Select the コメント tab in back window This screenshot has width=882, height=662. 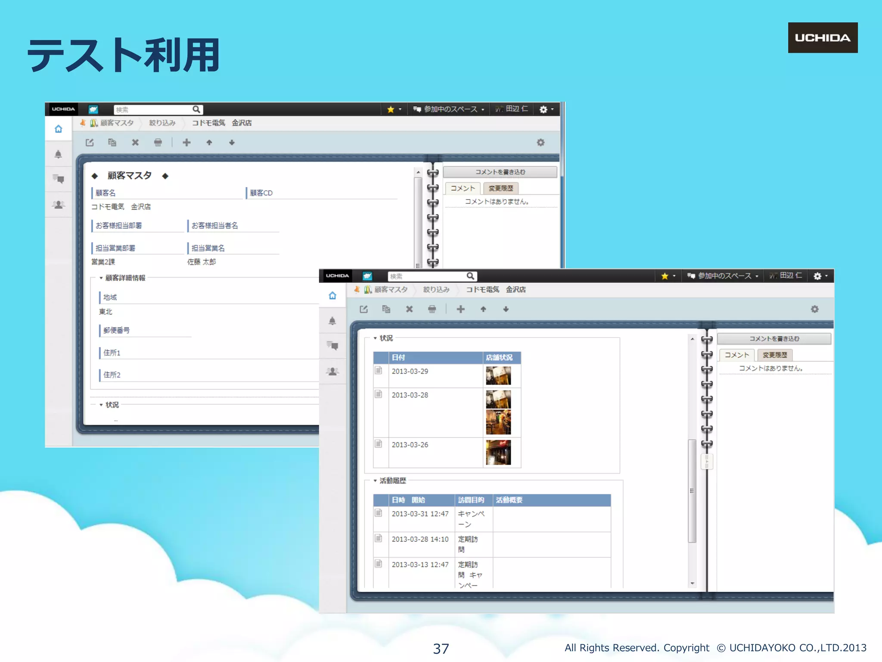[x=463, y=188]
